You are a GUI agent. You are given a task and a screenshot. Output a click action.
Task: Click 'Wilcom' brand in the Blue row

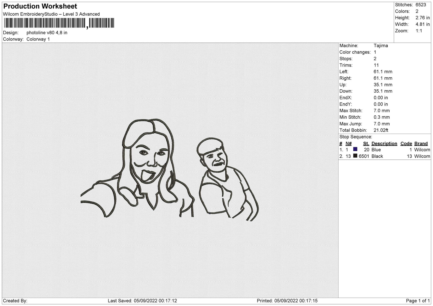click(422, 150)
